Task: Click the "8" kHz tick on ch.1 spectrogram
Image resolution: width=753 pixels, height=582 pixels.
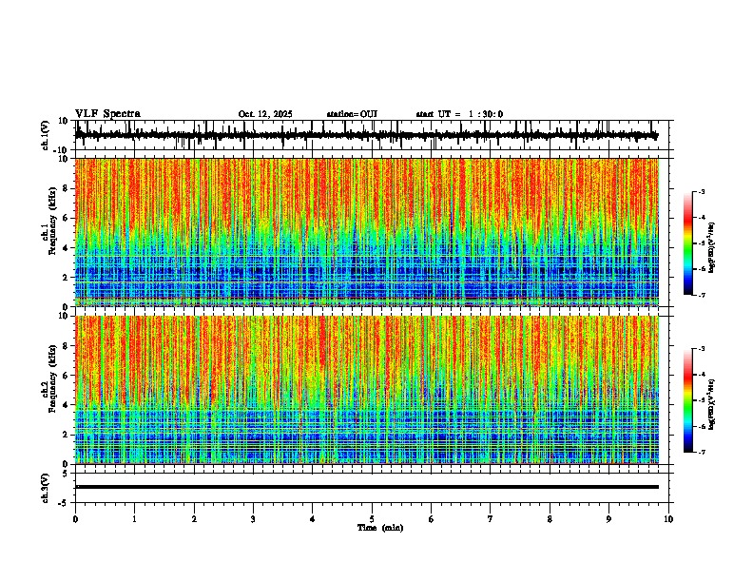Action: (66, 188)
